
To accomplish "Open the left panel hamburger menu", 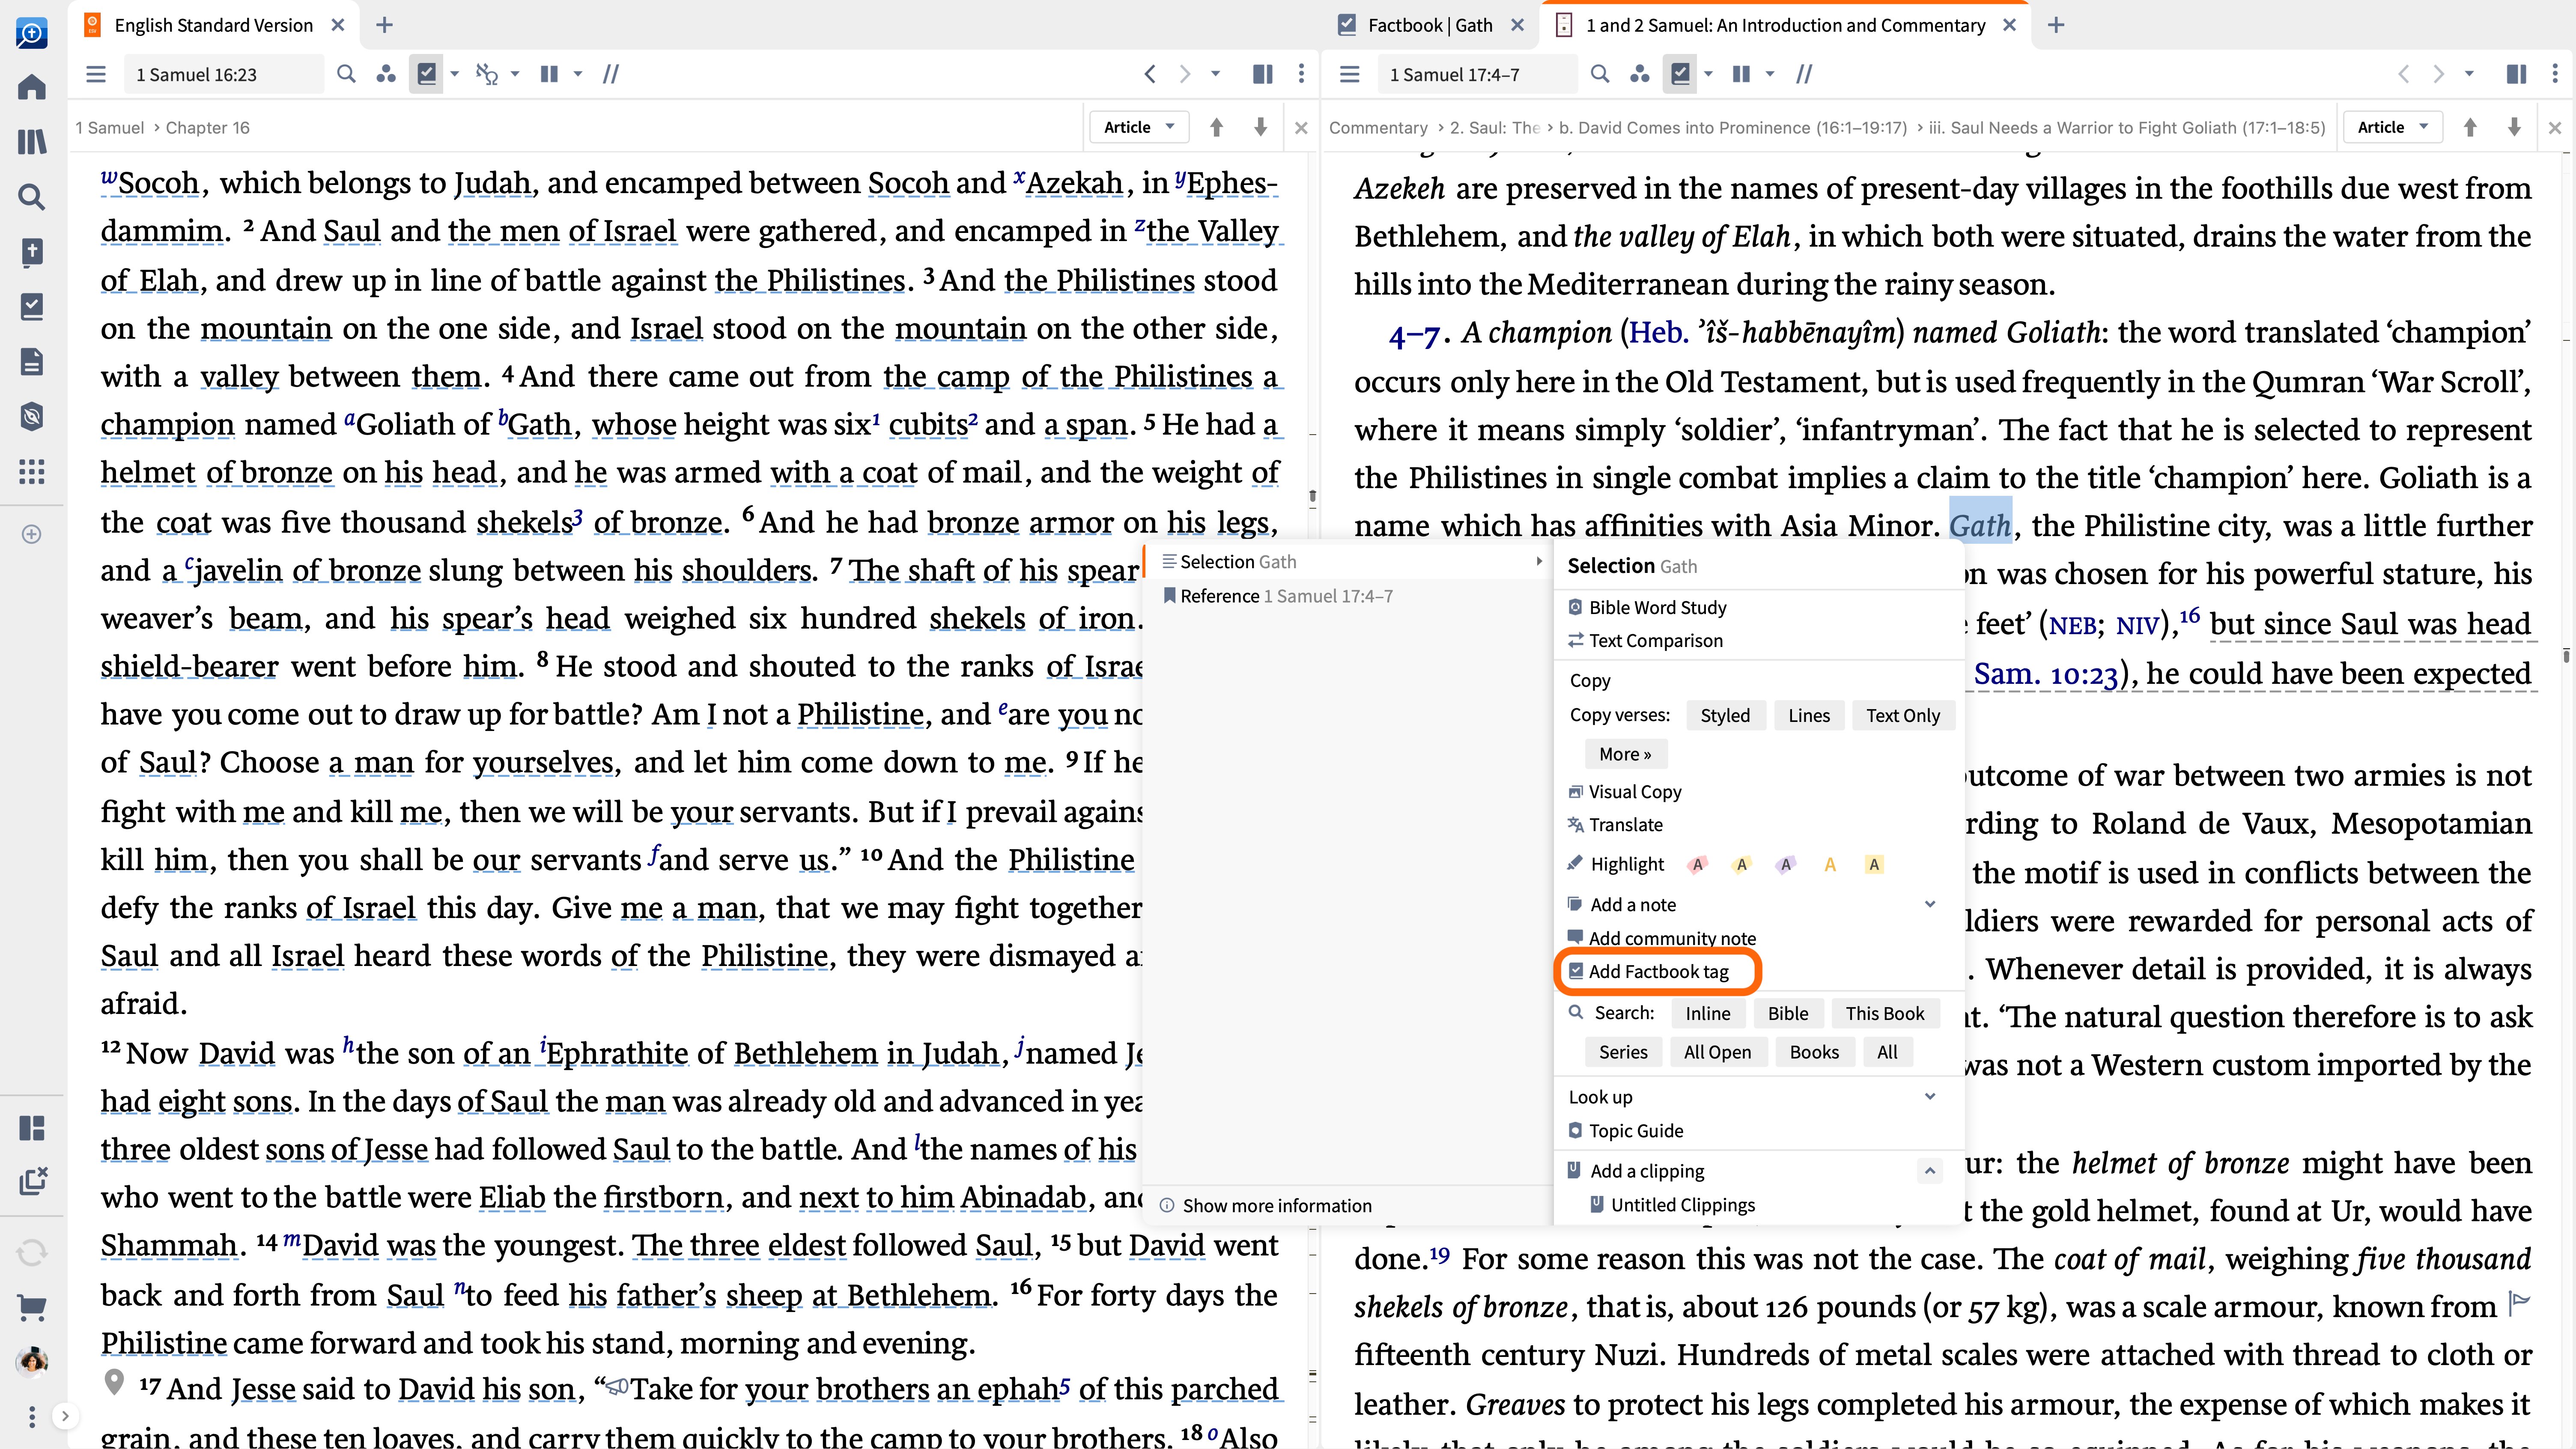I will (x=96, y=74).
